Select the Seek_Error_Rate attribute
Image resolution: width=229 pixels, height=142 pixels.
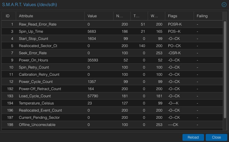click(x=33, y=53)
